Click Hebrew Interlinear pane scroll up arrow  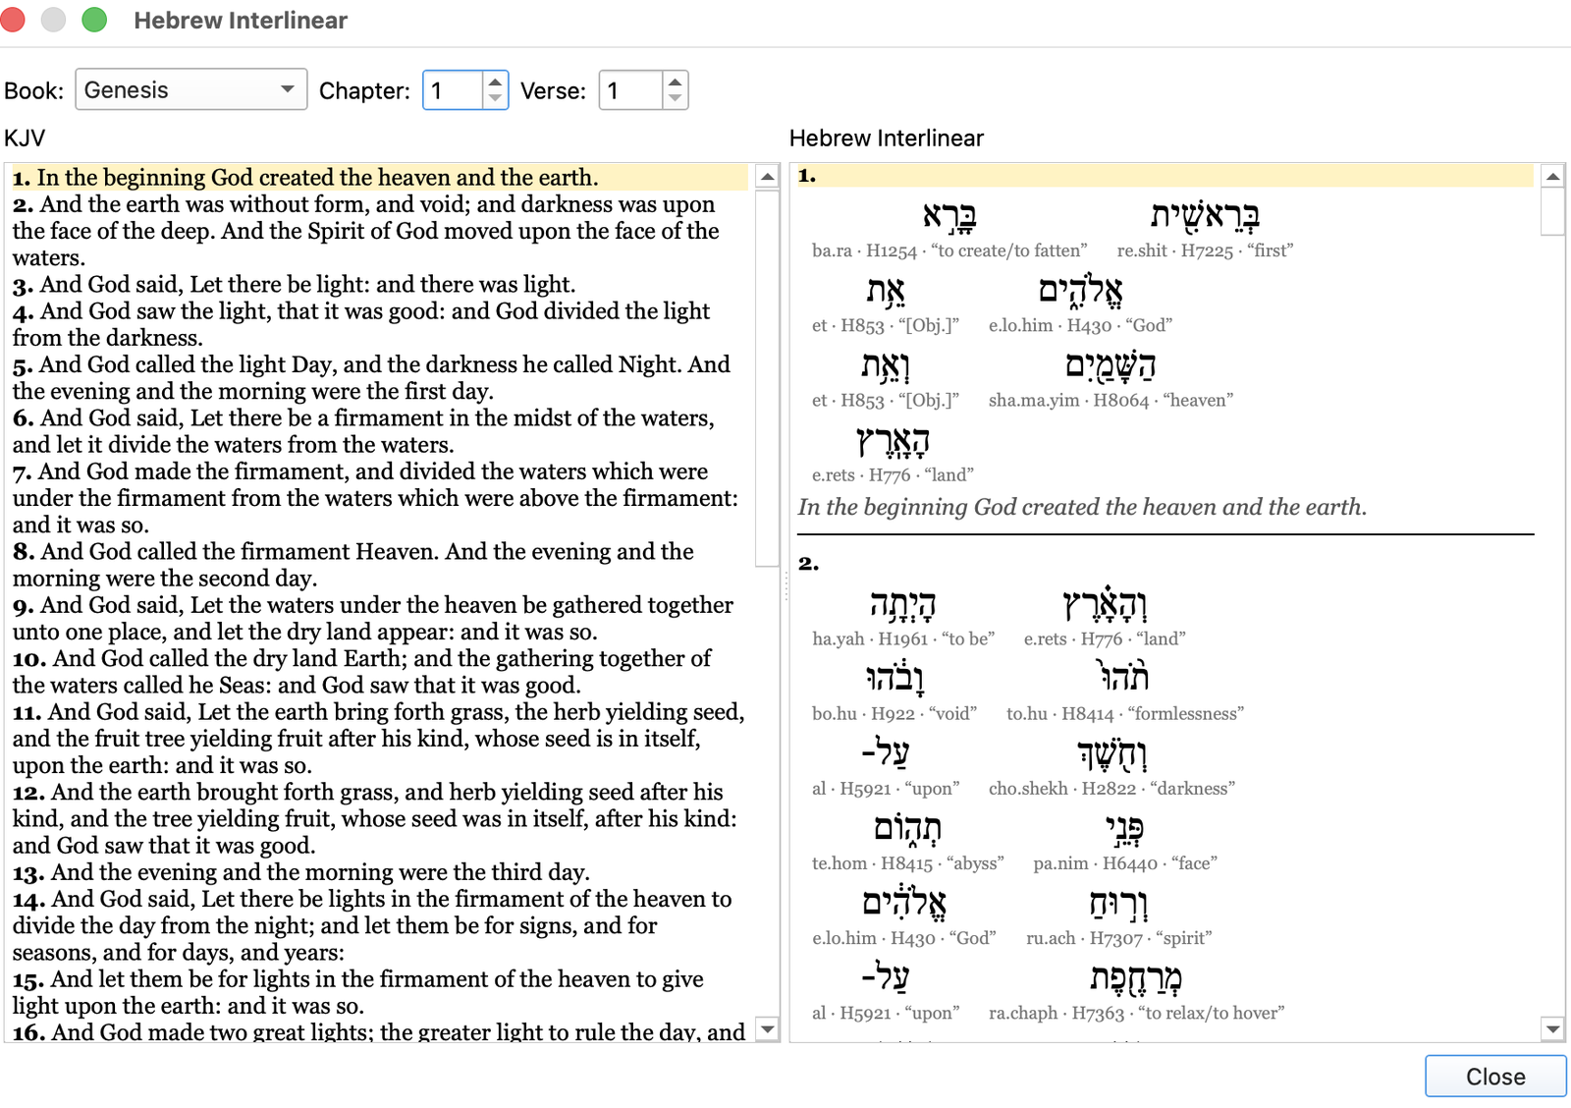pos(1552,177)
